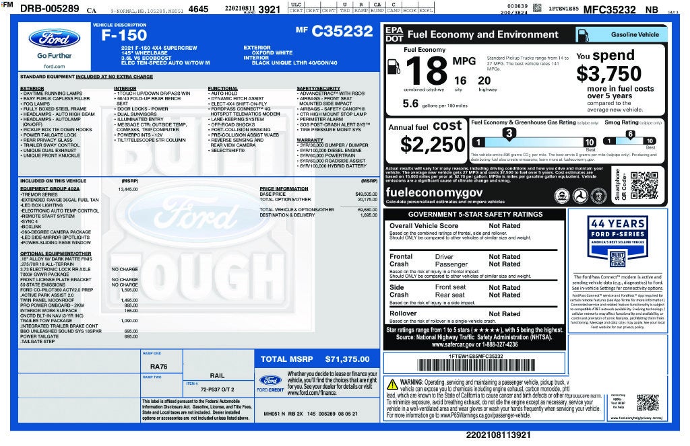This screenshot has height=446, width=690.
Task: Open the ford.com link under Go Further
Action: pos(55,67)
